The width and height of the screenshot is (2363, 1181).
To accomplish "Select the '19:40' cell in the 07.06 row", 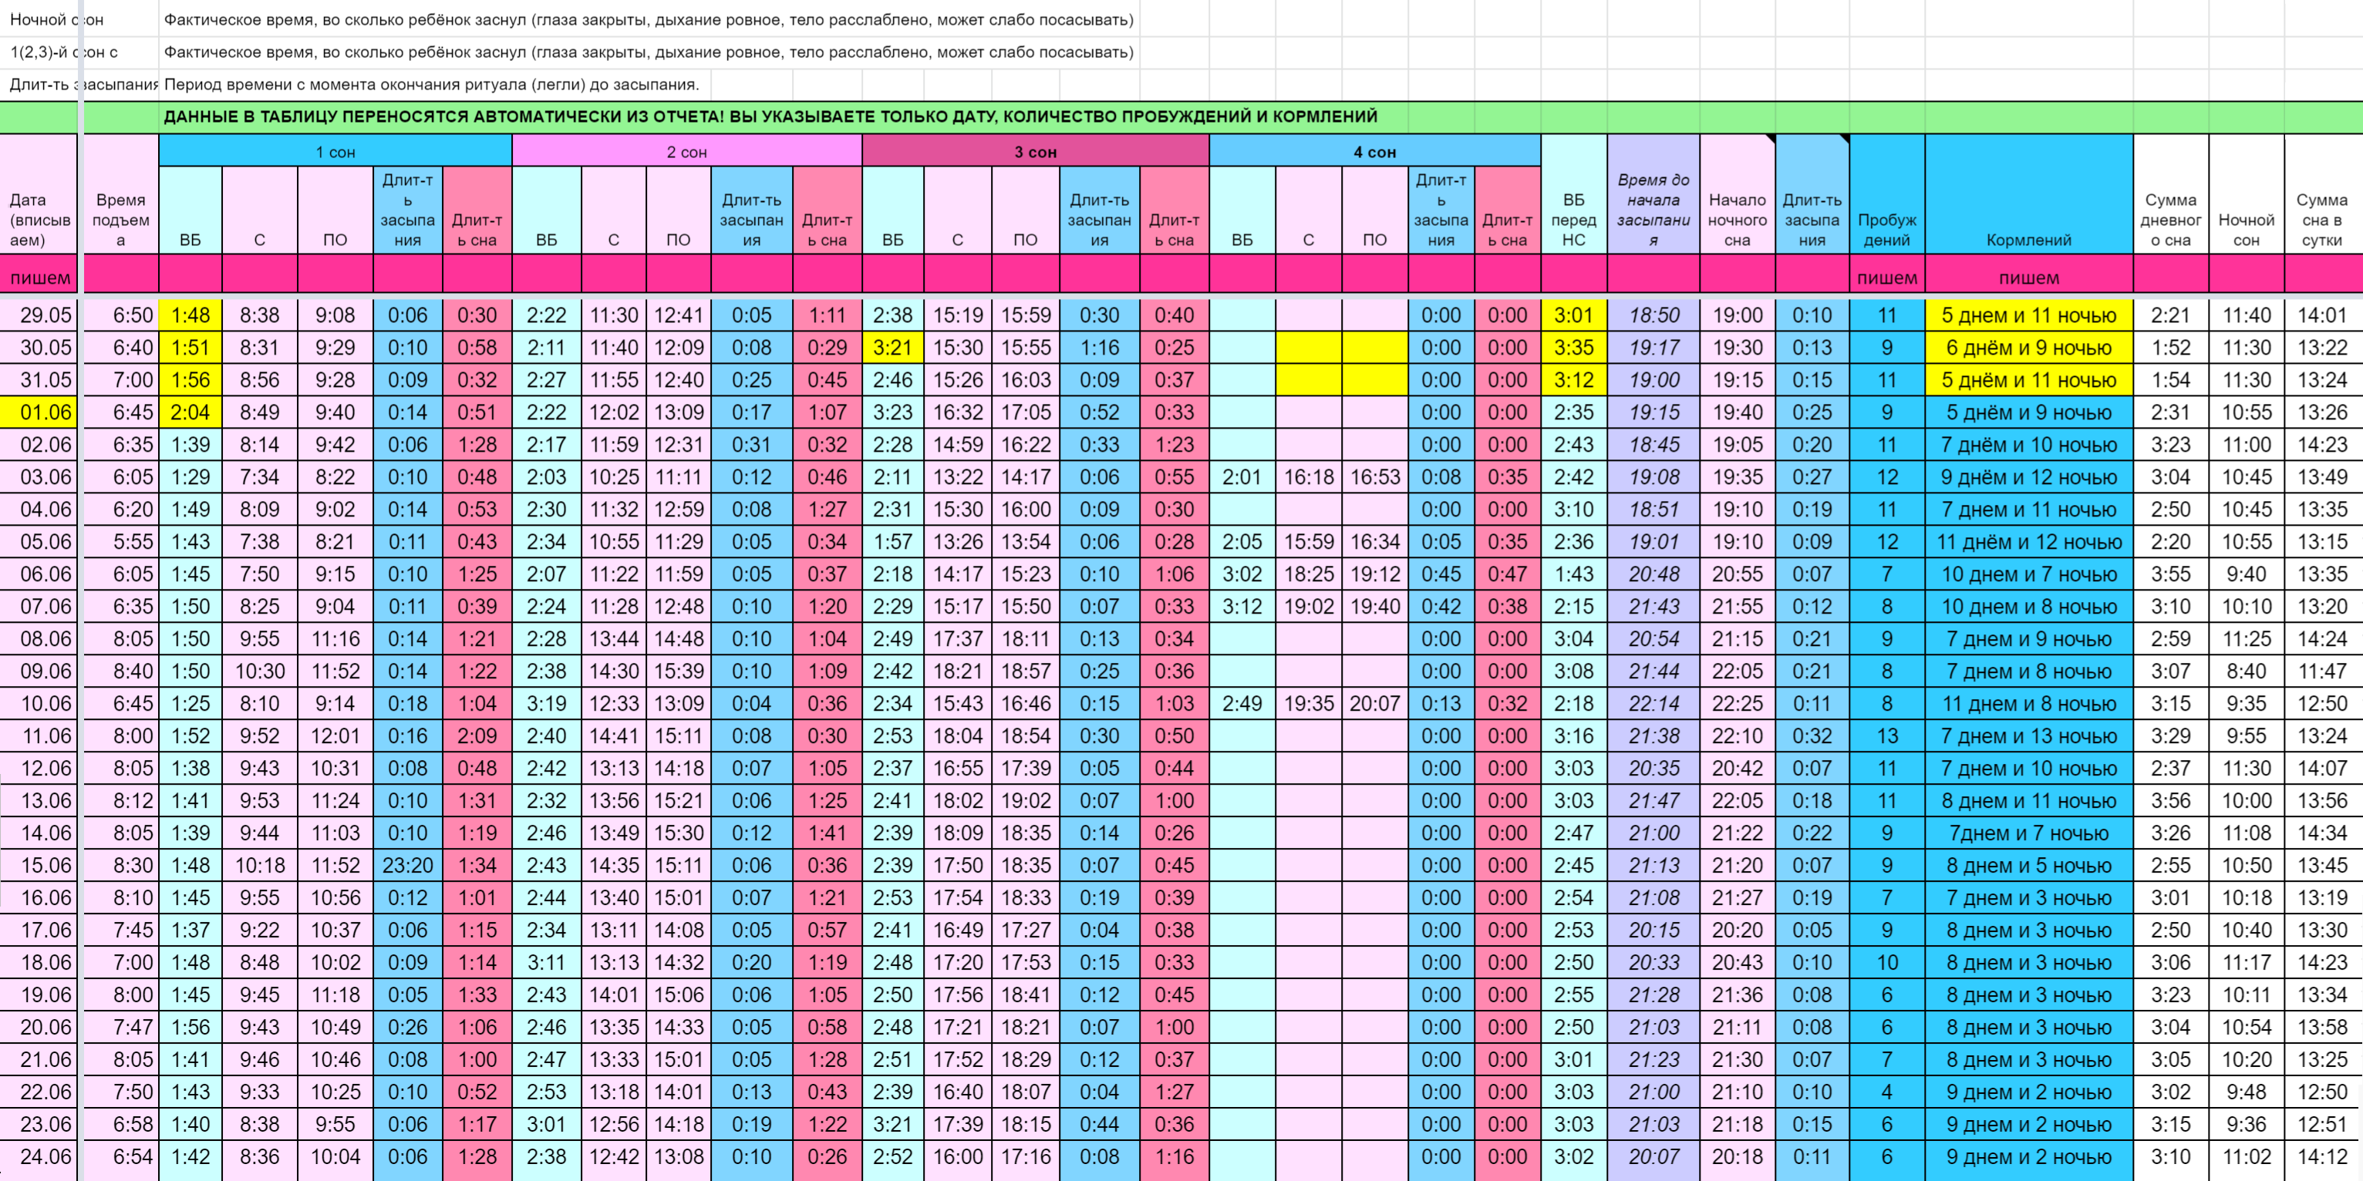I will pos(1375,606).
